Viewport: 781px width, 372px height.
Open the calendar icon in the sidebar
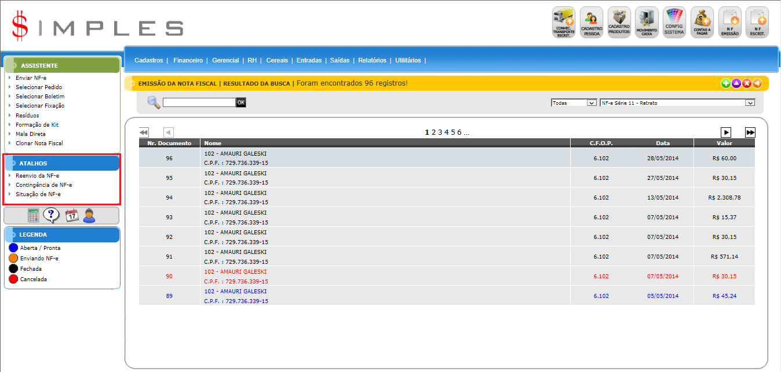tap(71, 216)
